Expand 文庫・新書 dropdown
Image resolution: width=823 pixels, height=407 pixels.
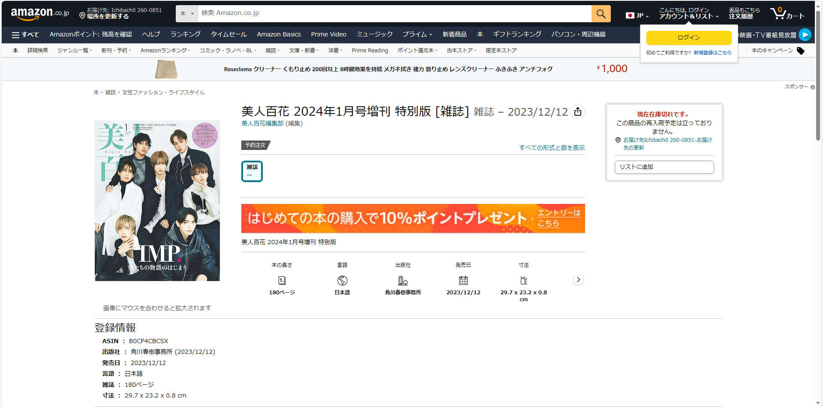[304, 51]
